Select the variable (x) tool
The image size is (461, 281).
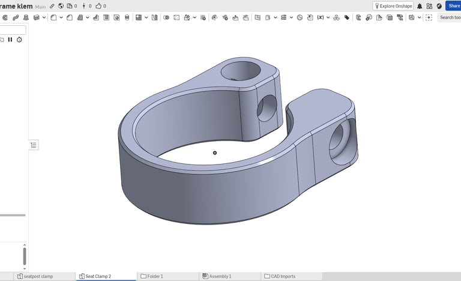pos(320,17)
